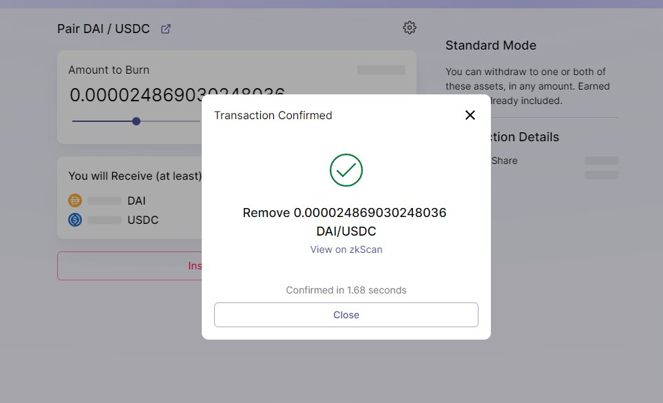663x403 pixels.
Task: Click the Remove 0.000024869030248036 text
Action: [x=344, y=213]
